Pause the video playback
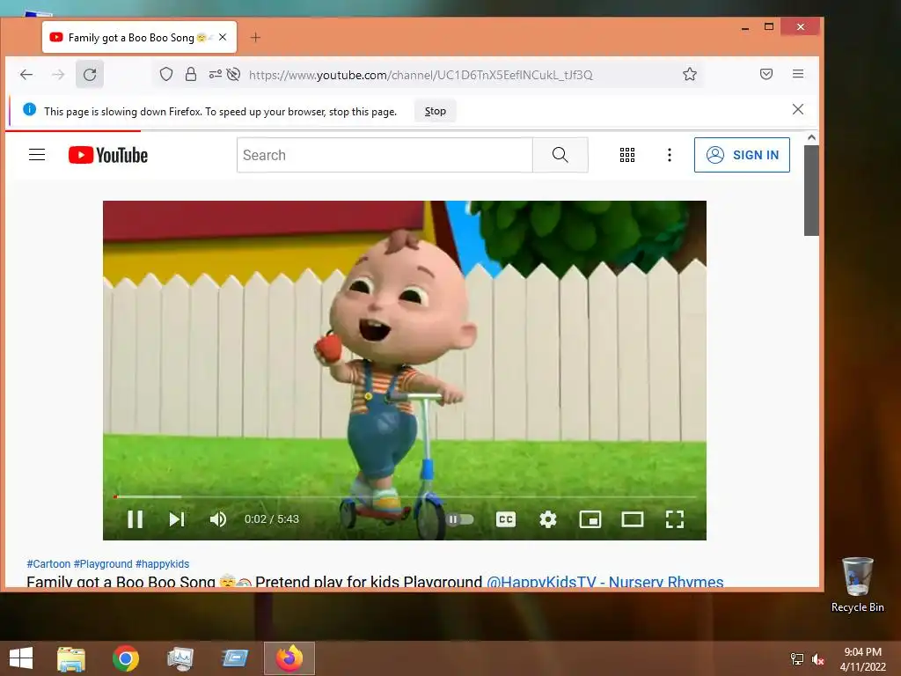 click(x=135, y=519)
